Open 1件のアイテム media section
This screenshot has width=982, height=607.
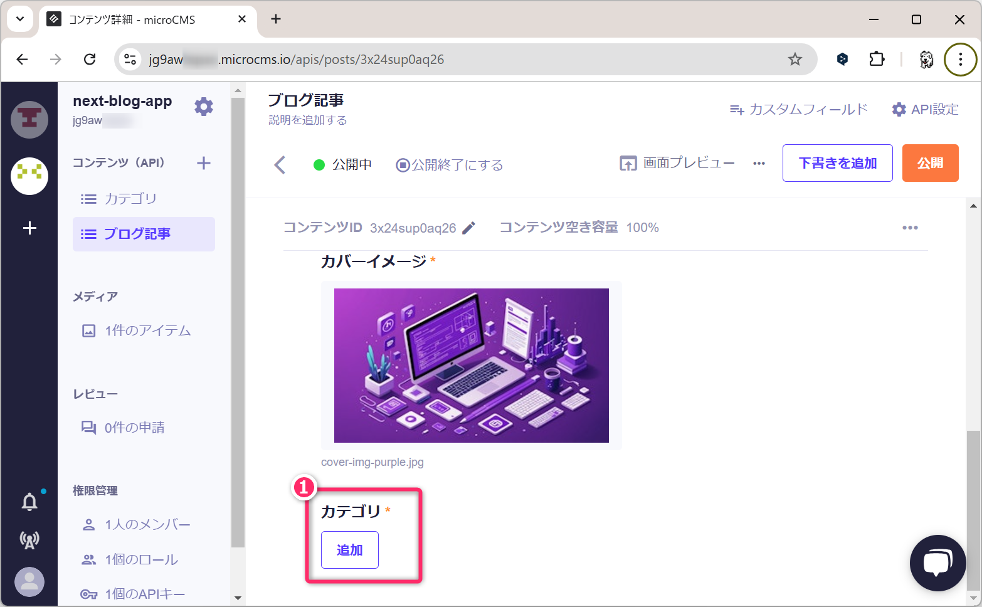click(x=147, y=330)
